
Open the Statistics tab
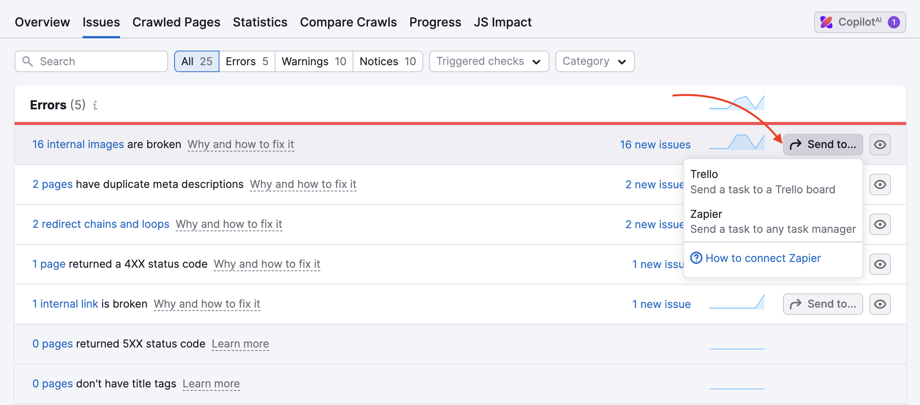point(260,22)
